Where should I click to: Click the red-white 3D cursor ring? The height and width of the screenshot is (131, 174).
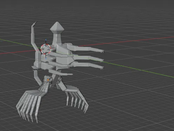(46, 49)
